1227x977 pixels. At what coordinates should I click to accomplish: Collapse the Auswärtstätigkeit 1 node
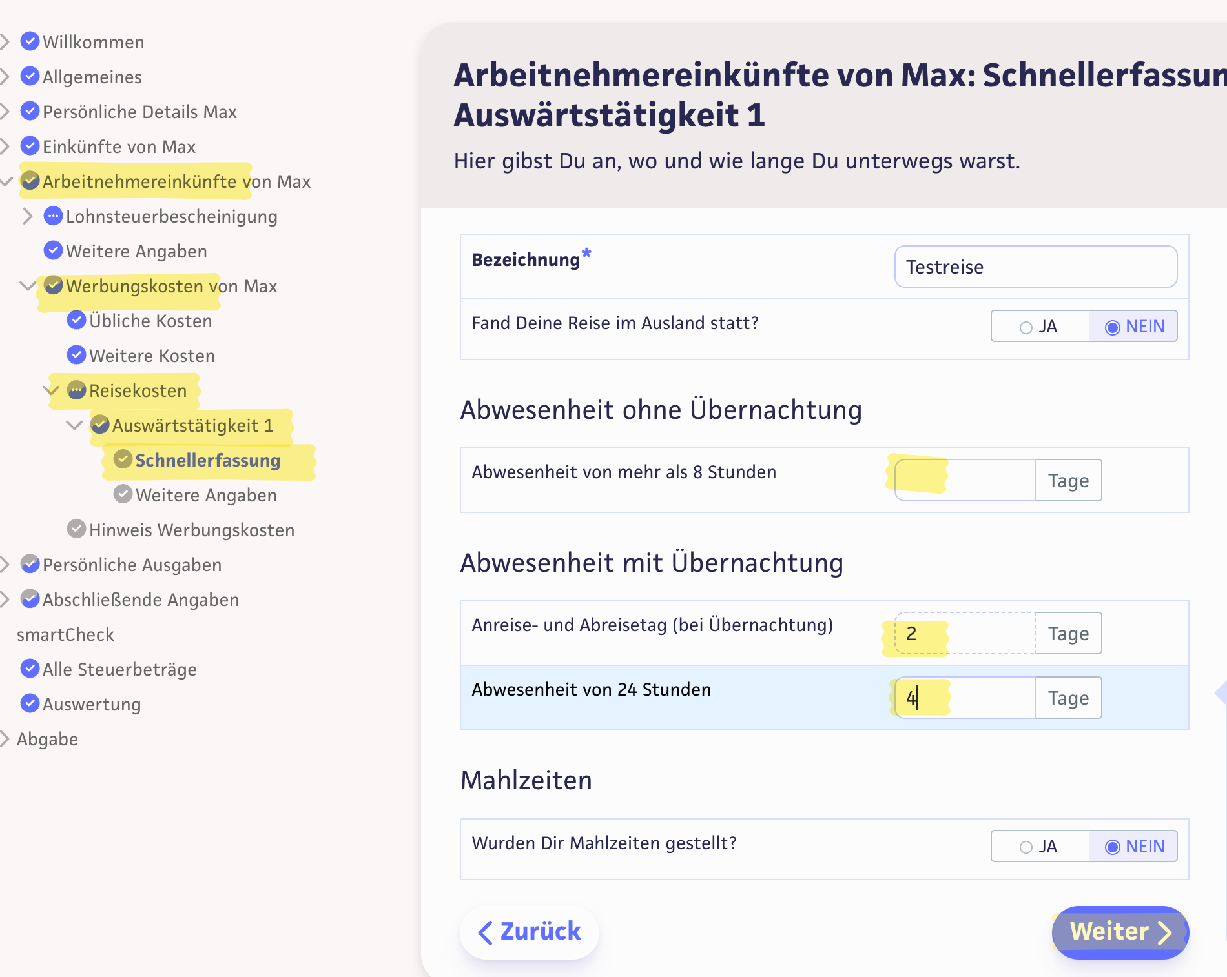pos(74,425)
